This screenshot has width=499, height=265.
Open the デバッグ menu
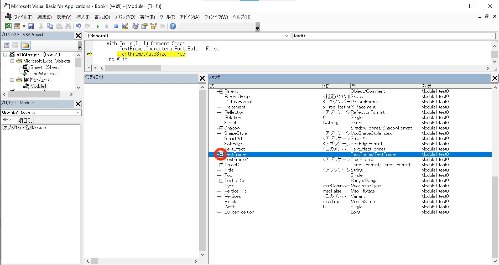(x=125, y=17)
